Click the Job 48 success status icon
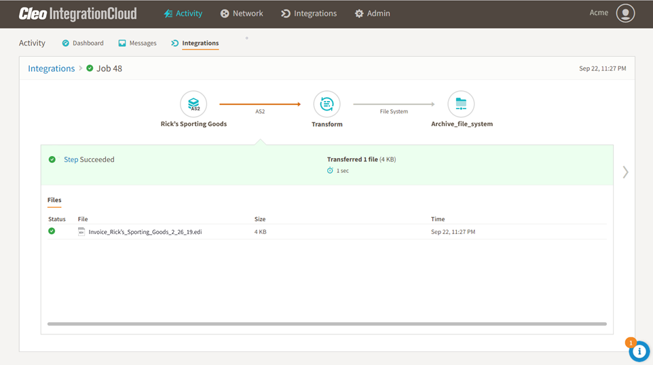Screen dimensions: 653x365 tap(90, 69)
